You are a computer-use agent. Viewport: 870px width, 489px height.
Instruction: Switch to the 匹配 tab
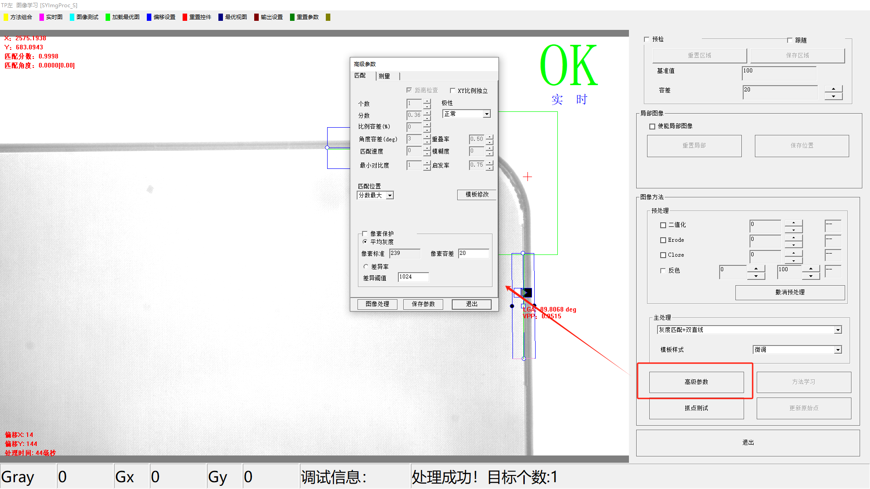[360, 76]
